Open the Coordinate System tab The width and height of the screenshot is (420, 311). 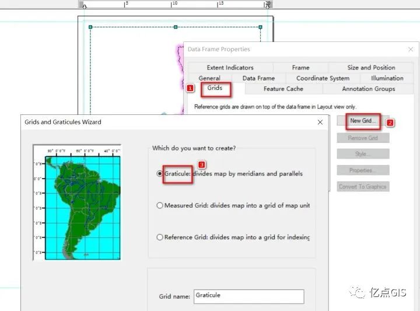(323, 78)
